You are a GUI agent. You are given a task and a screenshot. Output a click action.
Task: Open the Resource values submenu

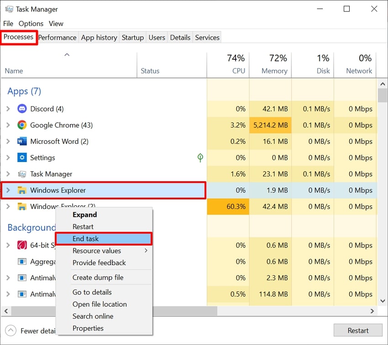point(97,251)
